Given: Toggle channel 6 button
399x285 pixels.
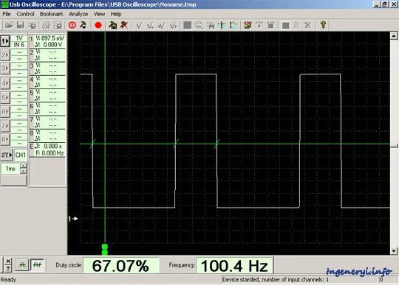Looking at the screenshot, I should click(x=5, y=111).
